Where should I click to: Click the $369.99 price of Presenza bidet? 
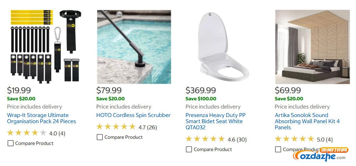[201, 90]
